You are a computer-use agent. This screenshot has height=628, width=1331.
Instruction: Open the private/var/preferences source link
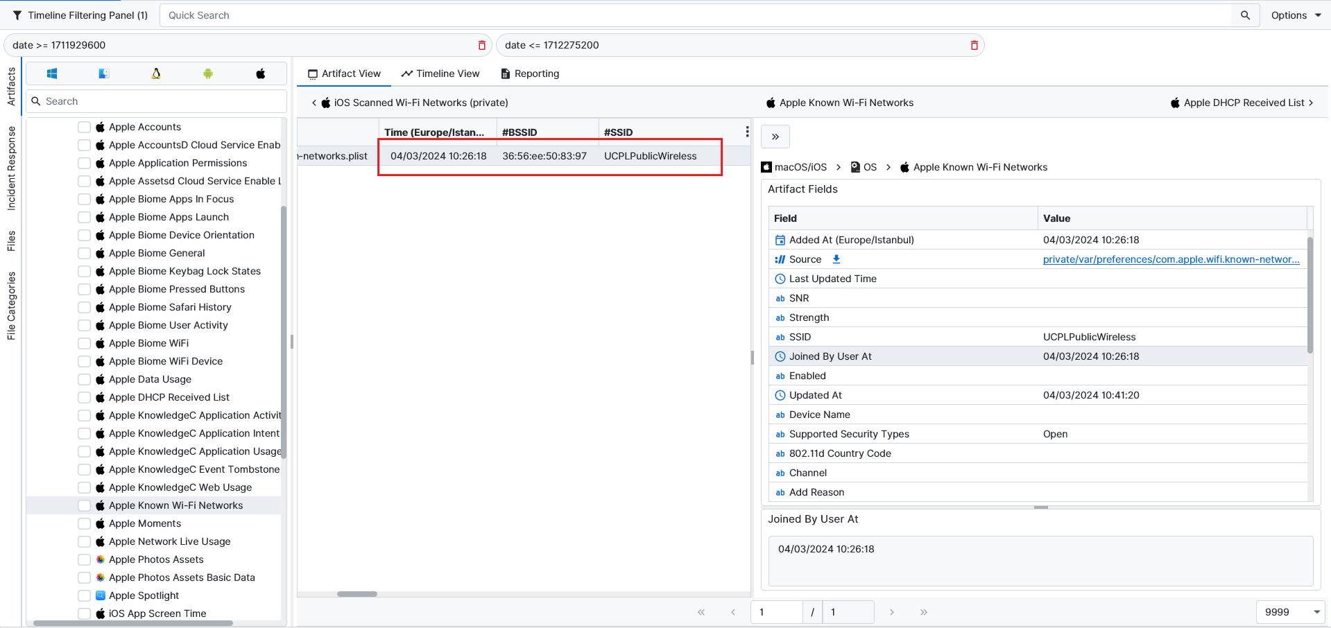[1171, 259]
